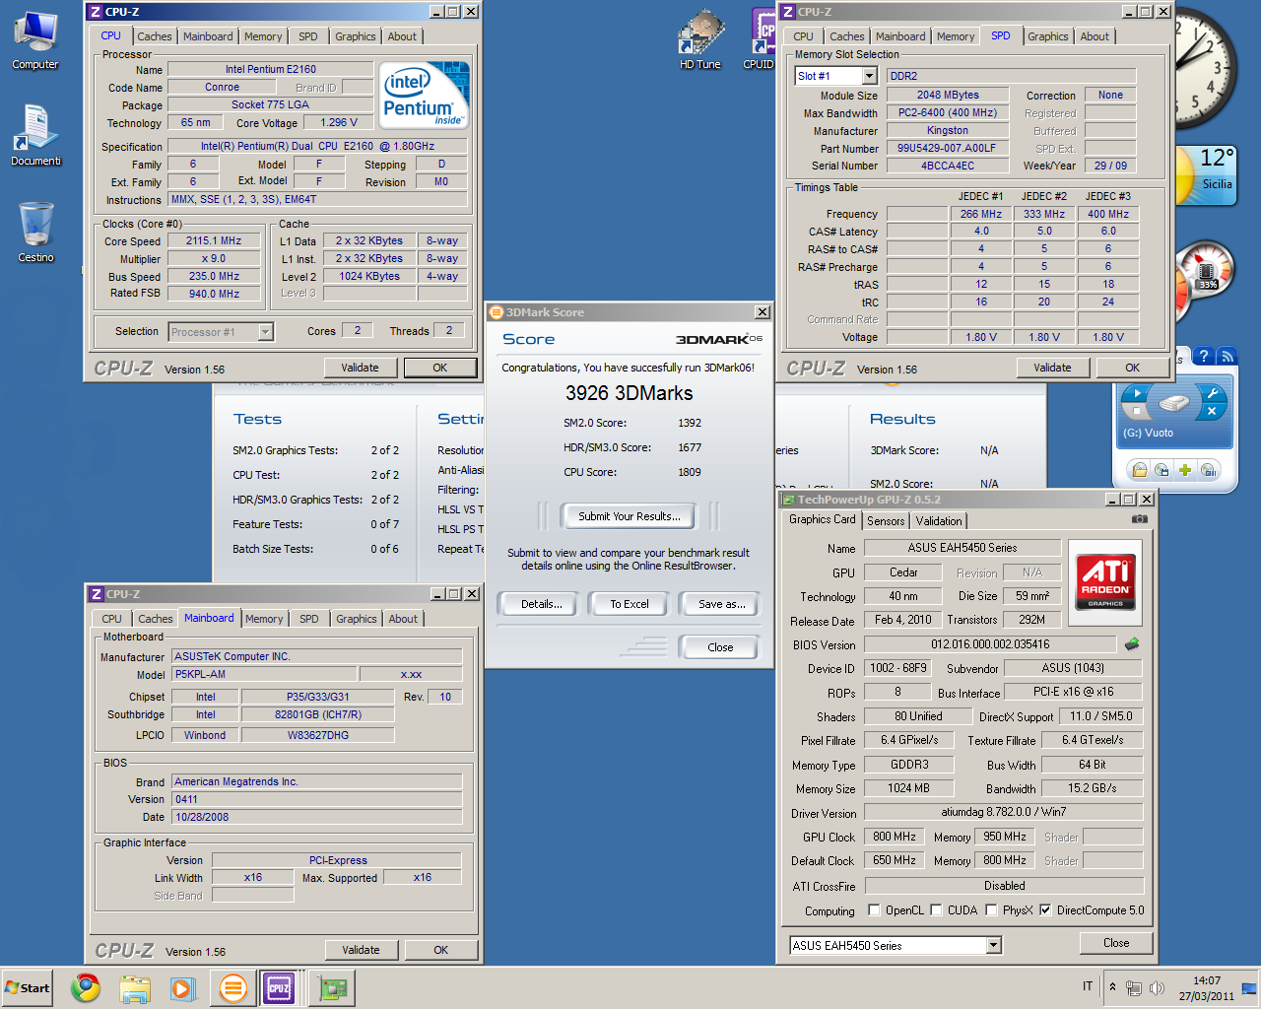
Task: Click the GPU-Z BIOS save chip icon
Action: (1132, 643)
